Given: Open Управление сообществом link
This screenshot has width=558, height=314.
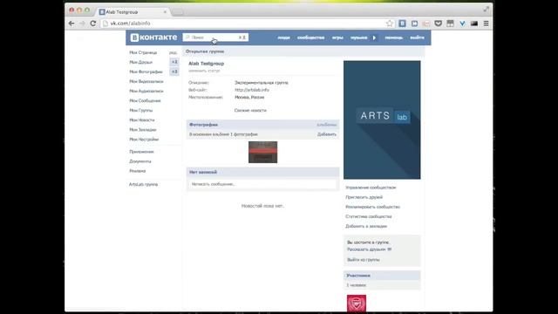Looking at the screenshot, I should (x=371, y=188).
